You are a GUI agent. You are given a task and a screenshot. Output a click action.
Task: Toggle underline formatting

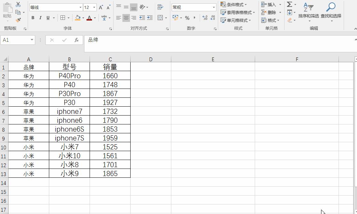point(47,17)
